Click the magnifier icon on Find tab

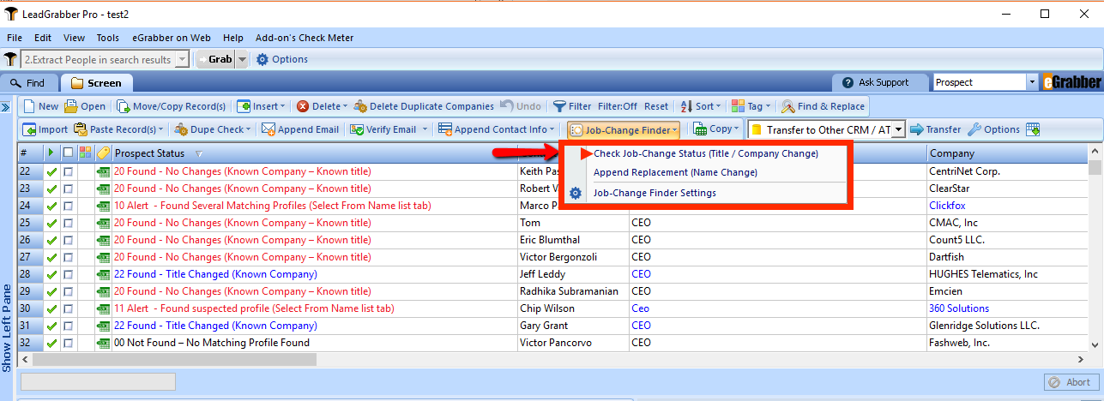click(x=16, y=83)
